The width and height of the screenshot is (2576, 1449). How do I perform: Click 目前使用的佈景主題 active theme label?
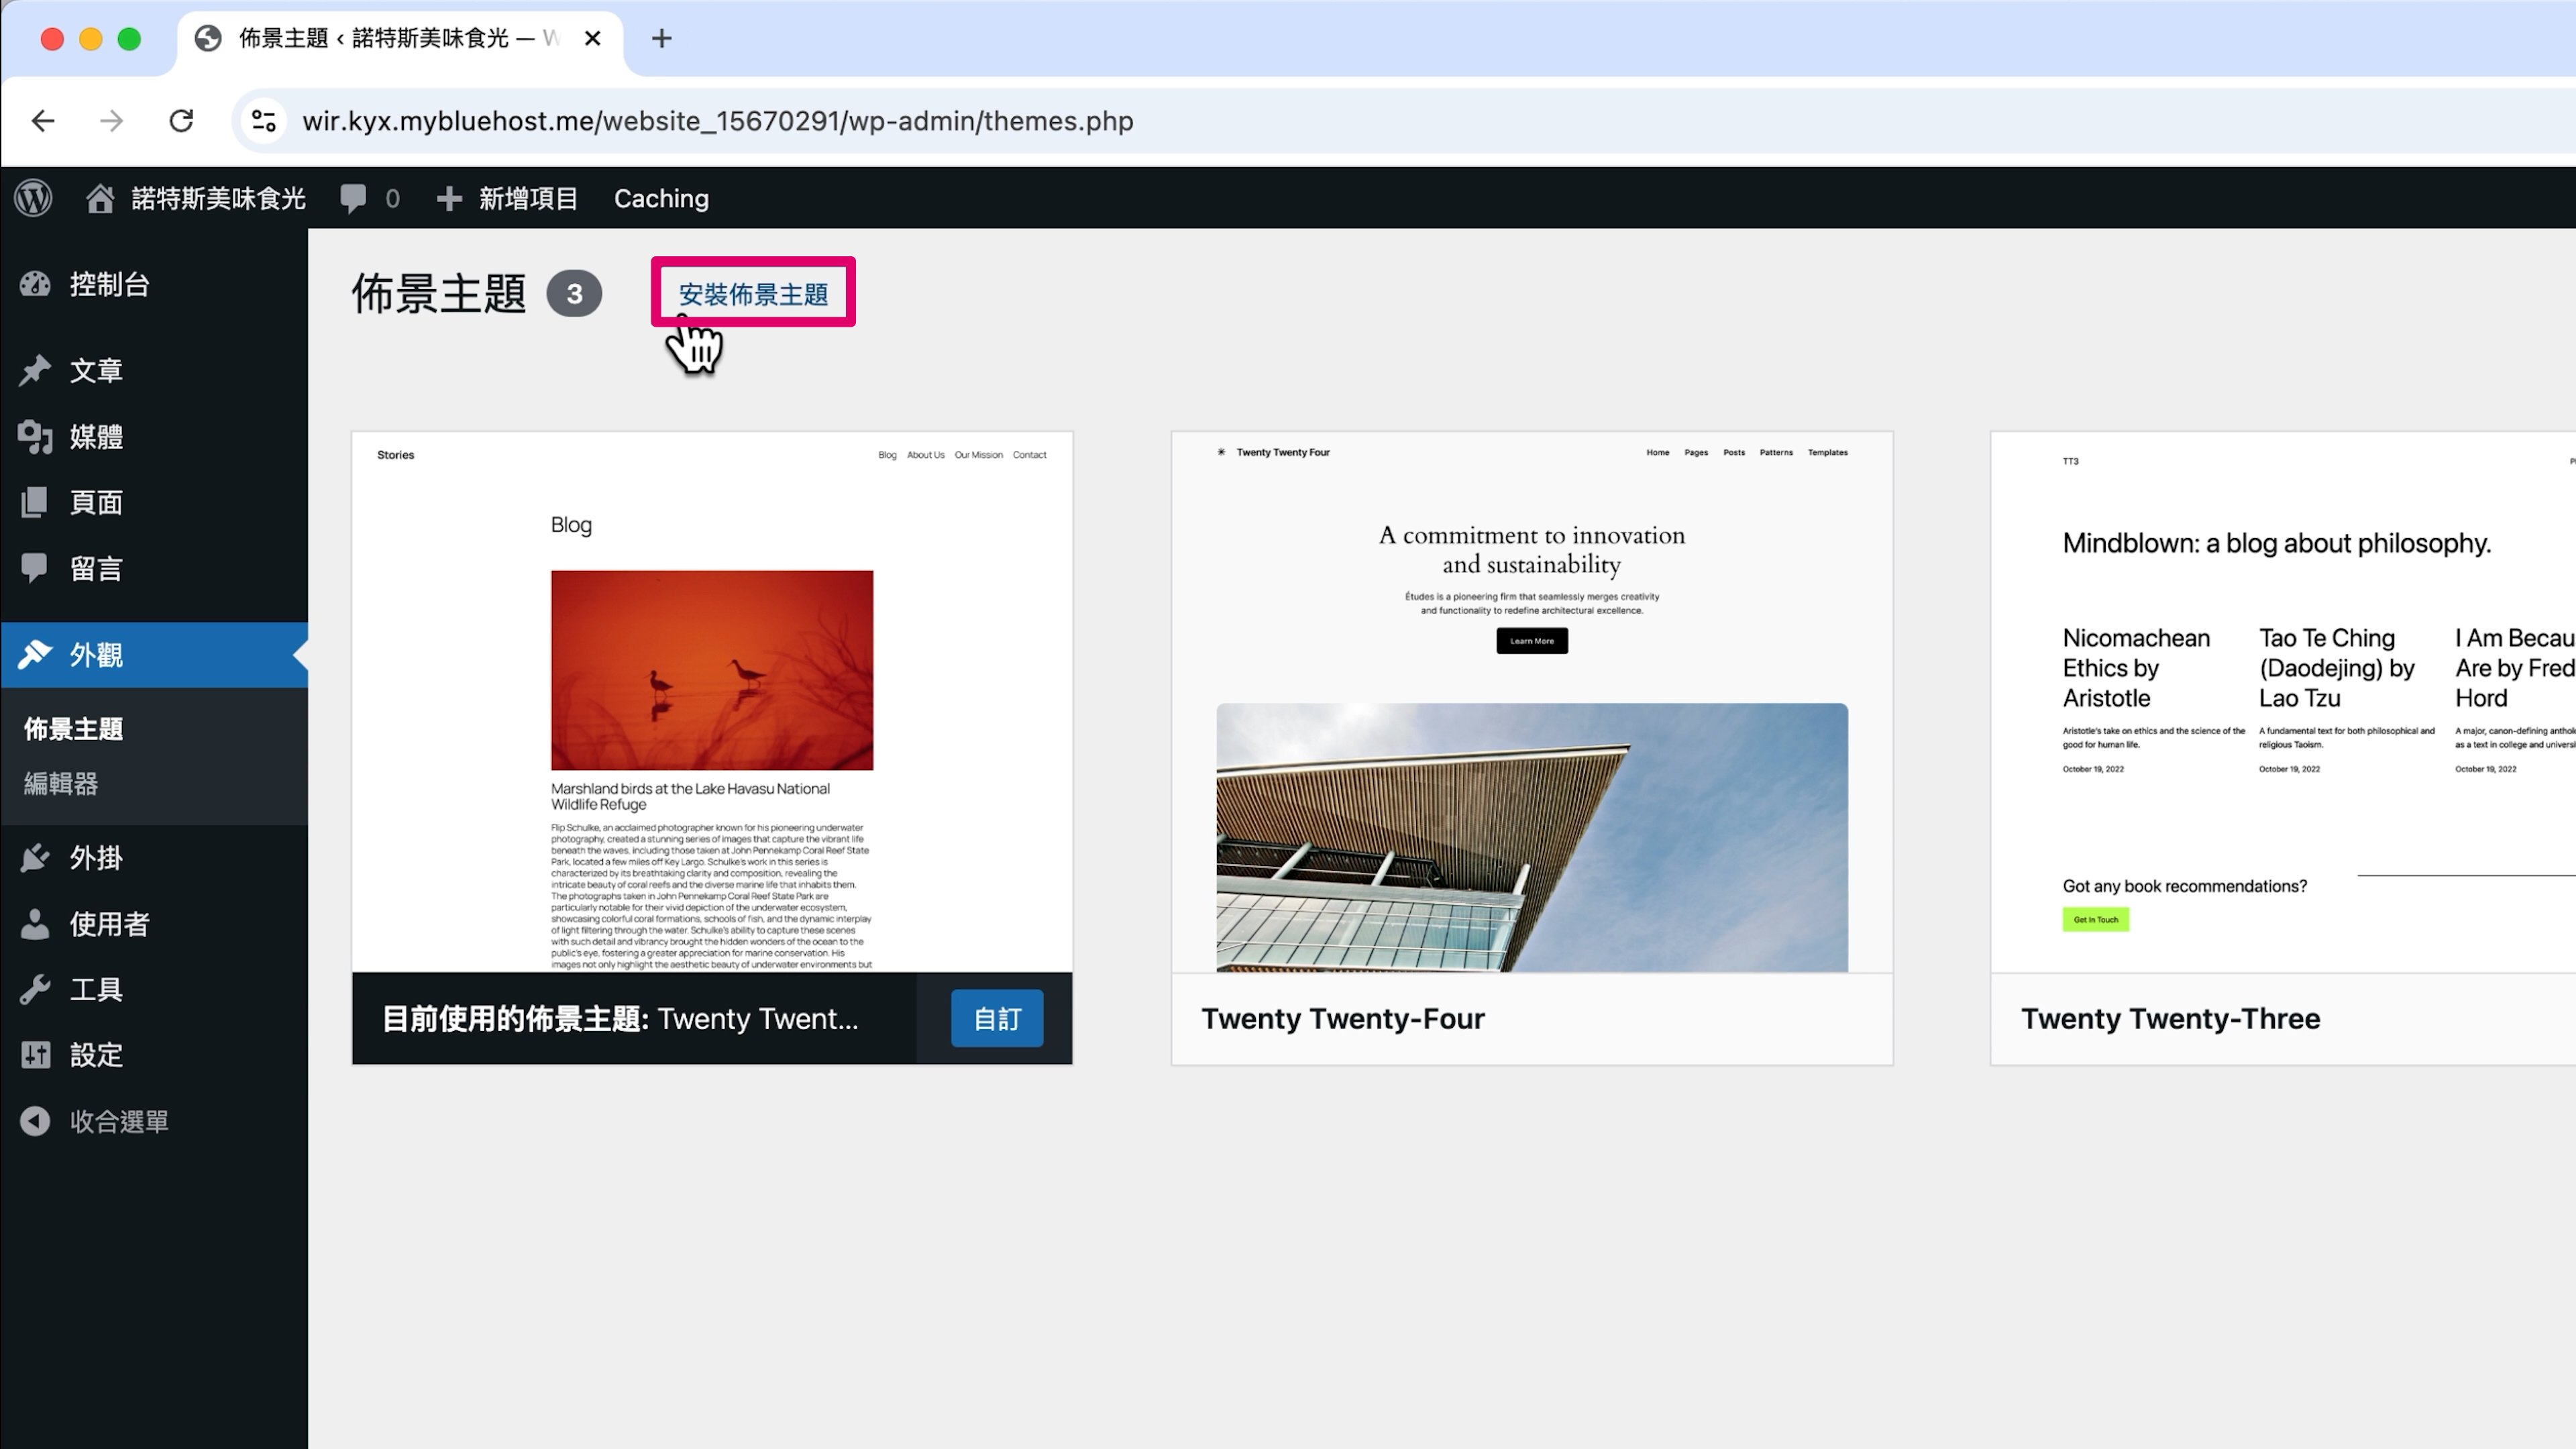pyautogui.click(x=620, y=1018)
